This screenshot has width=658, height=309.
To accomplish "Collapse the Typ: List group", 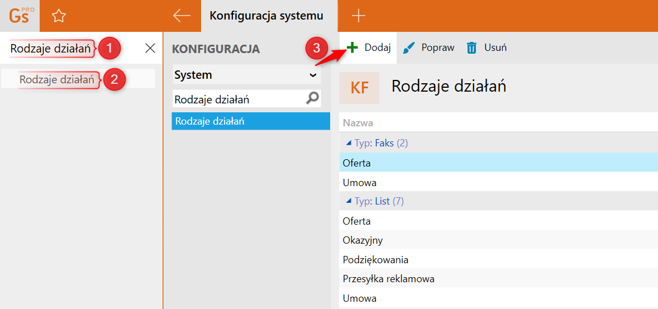I will (349, 201).
